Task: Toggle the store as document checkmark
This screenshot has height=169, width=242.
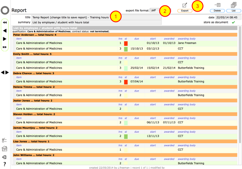Action: click(233, 22)
